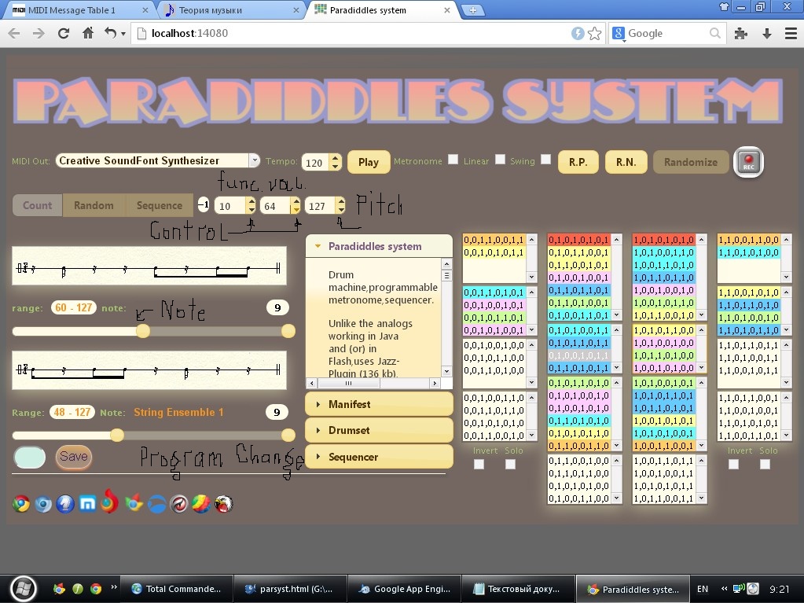Expand the Manifest accordion section
Viewport: 804px width, 603px height.
[379, 404]
